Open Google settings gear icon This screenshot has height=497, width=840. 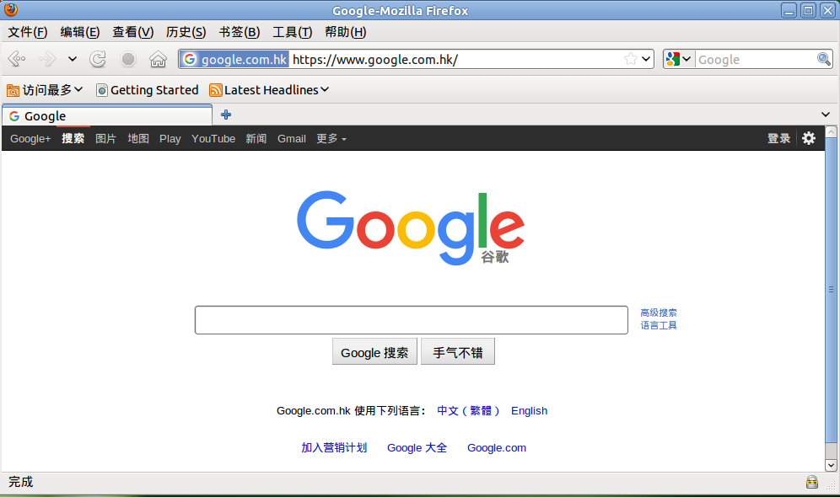(x=809, y=138)
